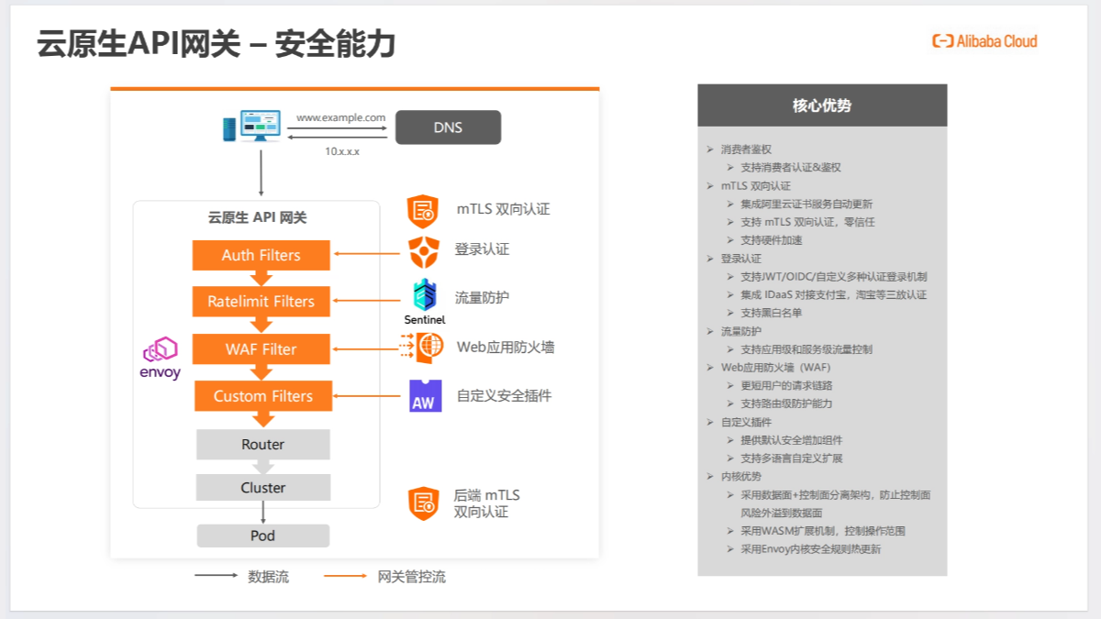The height and width of the screenshot is (619, 1101).
Task: Click the 采用数据面+控制面分离架构 bullet
Action: (x=835, y=503)
